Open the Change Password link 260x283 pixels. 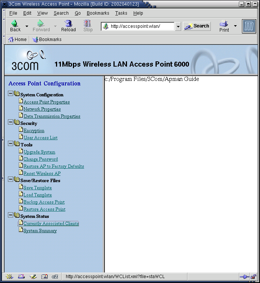(x=41, y=159)
